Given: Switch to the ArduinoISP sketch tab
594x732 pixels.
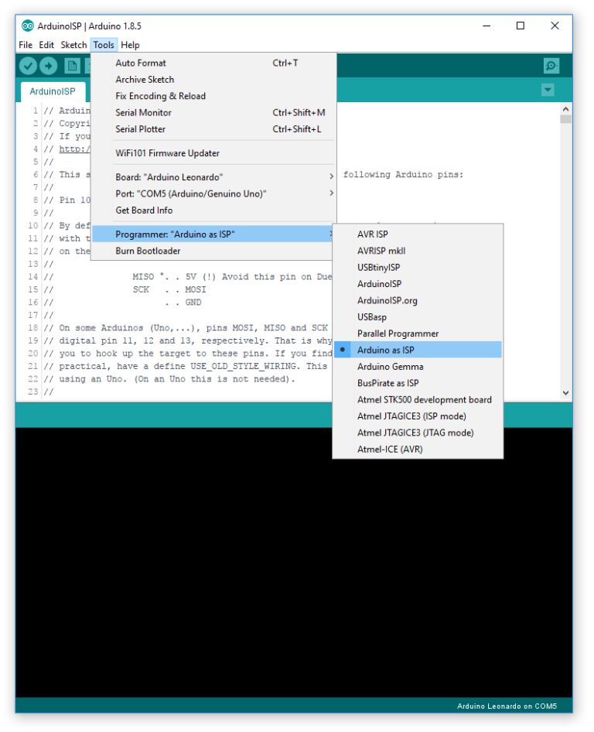Looking at the screenshot, I should coord(53,91).
